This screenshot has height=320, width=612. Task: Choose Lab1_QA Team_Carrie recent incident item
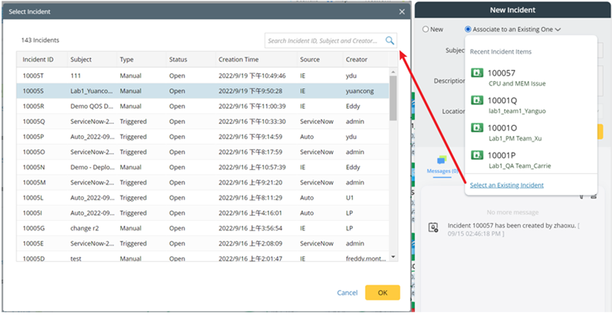519,166
